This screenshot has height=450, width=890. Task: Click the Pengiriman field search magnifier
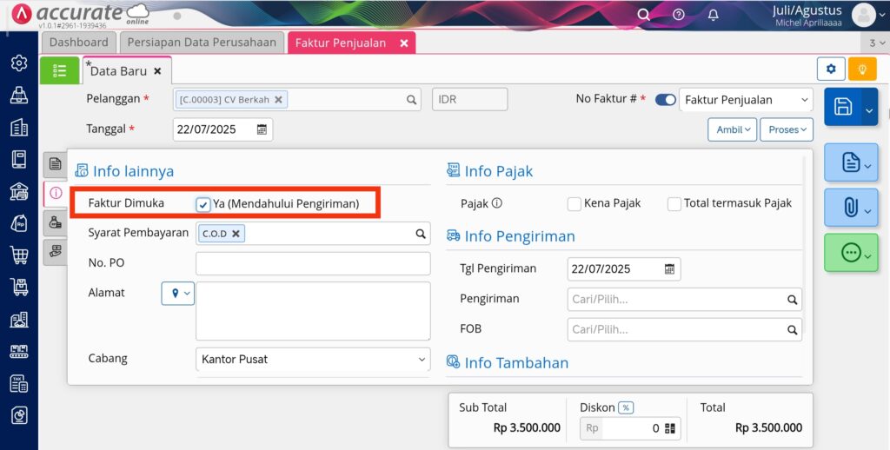pos(793,300)
